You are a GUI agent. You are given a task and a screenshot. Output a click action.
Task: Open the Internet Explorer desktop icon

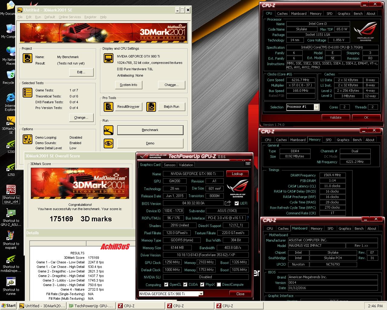pyautogui.click(x=10, y=102)
